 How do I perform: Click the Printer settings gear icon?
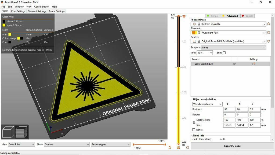click(x=268, y=41)
